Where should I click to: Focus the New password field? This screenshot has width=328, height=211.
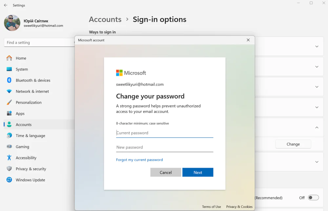coord(165,147)
